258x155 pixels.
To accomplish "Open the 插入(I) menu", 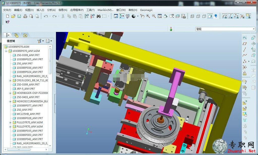I will 40,10.
